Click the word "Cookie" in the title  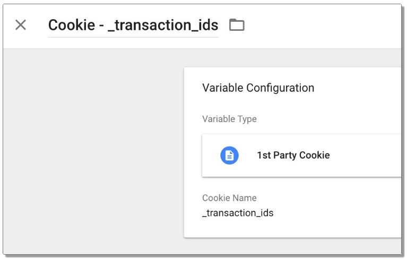pyautogui.click(x=65, y=25)
